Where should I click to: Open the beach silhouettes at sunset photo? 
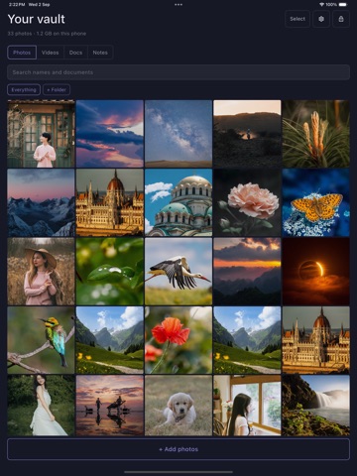click(110, 406)
